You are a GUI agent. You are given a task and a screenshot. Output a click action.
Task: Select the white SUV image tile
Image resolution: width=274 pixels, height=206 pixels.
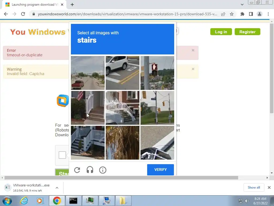tap(123, 73)
